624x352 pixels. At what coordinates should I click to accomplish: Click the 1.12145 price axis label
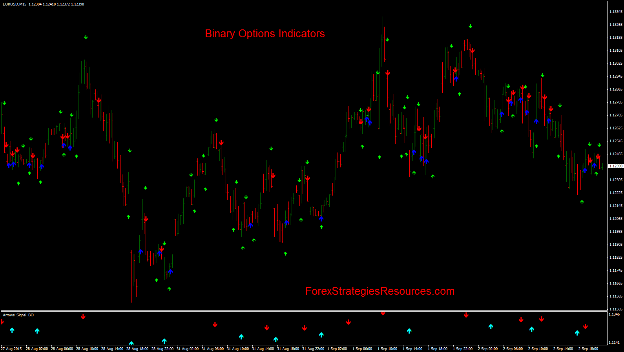[x=616, y=206]
